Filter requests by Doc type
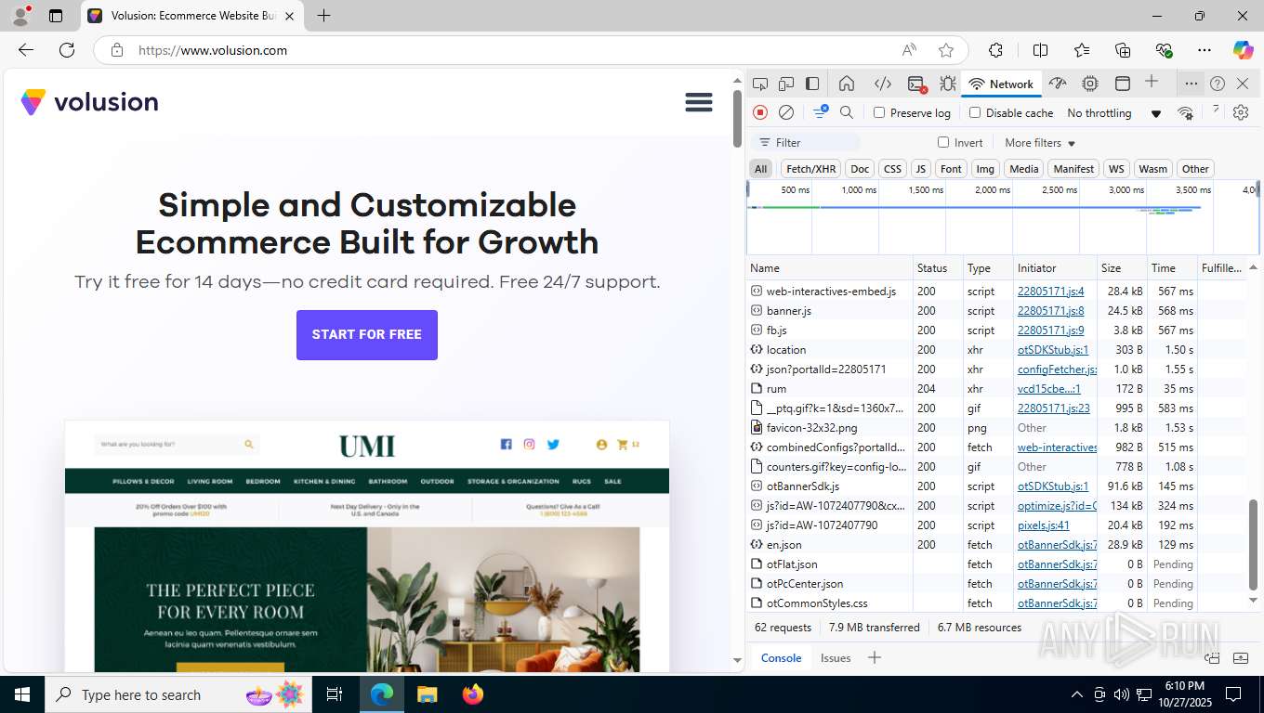 (860, 169)
